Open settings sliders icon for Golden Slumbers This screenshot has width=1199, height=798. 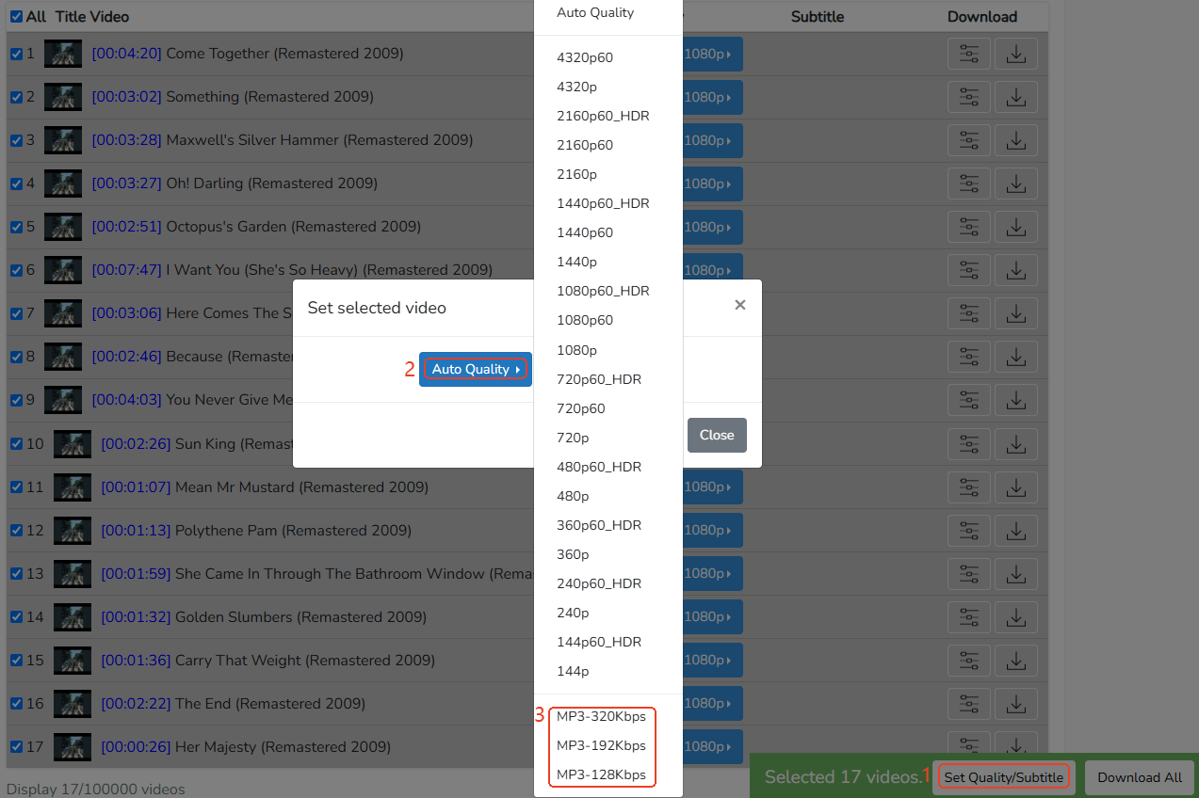click(969, 617)
